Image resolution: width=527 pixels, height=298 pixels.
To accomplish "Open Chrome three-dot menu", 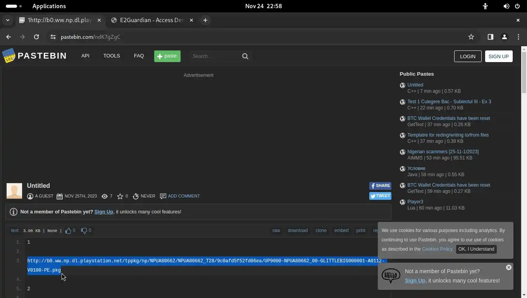I will pyautogui.click(x=518, y=37).
